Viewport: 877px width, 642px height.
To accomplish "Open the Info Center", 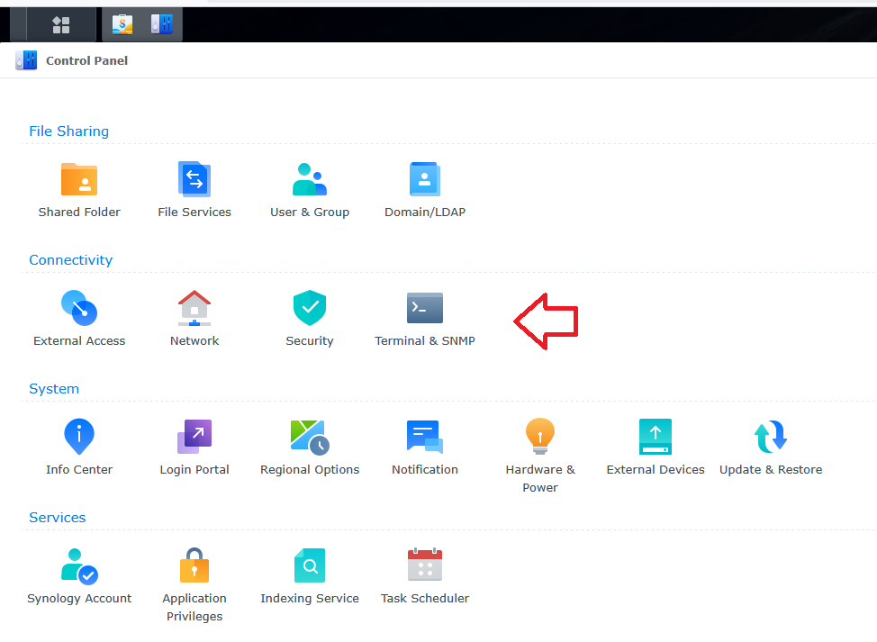I will click(79, 438).
